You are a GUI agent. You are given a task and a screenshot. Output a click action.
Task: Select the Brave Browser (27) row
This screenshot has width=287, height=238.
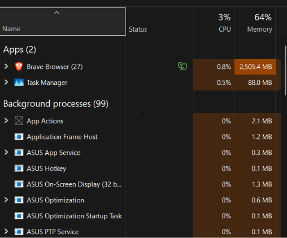click(x=140, y=67)
